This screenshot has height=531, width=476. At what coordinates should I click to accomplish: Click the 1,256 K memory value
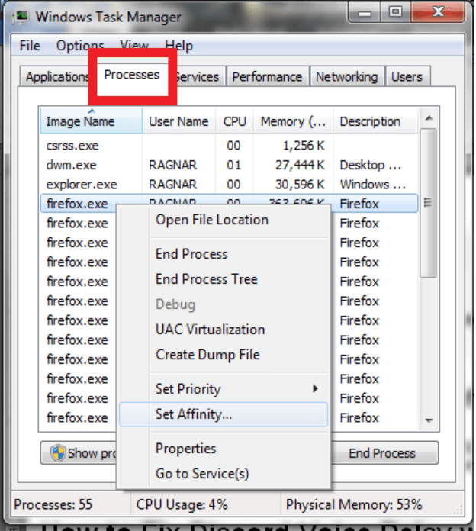pyautogui.click(x=304, y=146)
